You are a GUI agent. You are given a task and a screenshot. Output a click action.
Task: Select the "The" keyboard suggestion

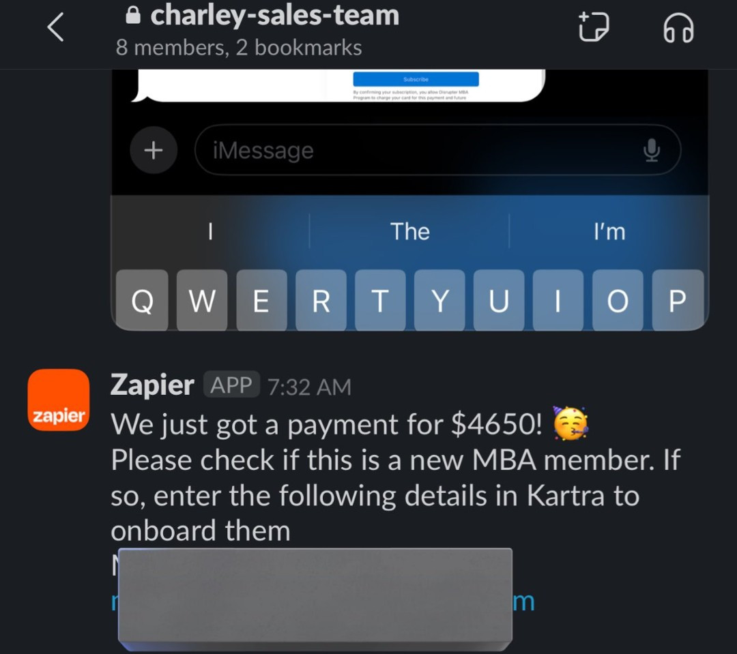tap(409, 232)
